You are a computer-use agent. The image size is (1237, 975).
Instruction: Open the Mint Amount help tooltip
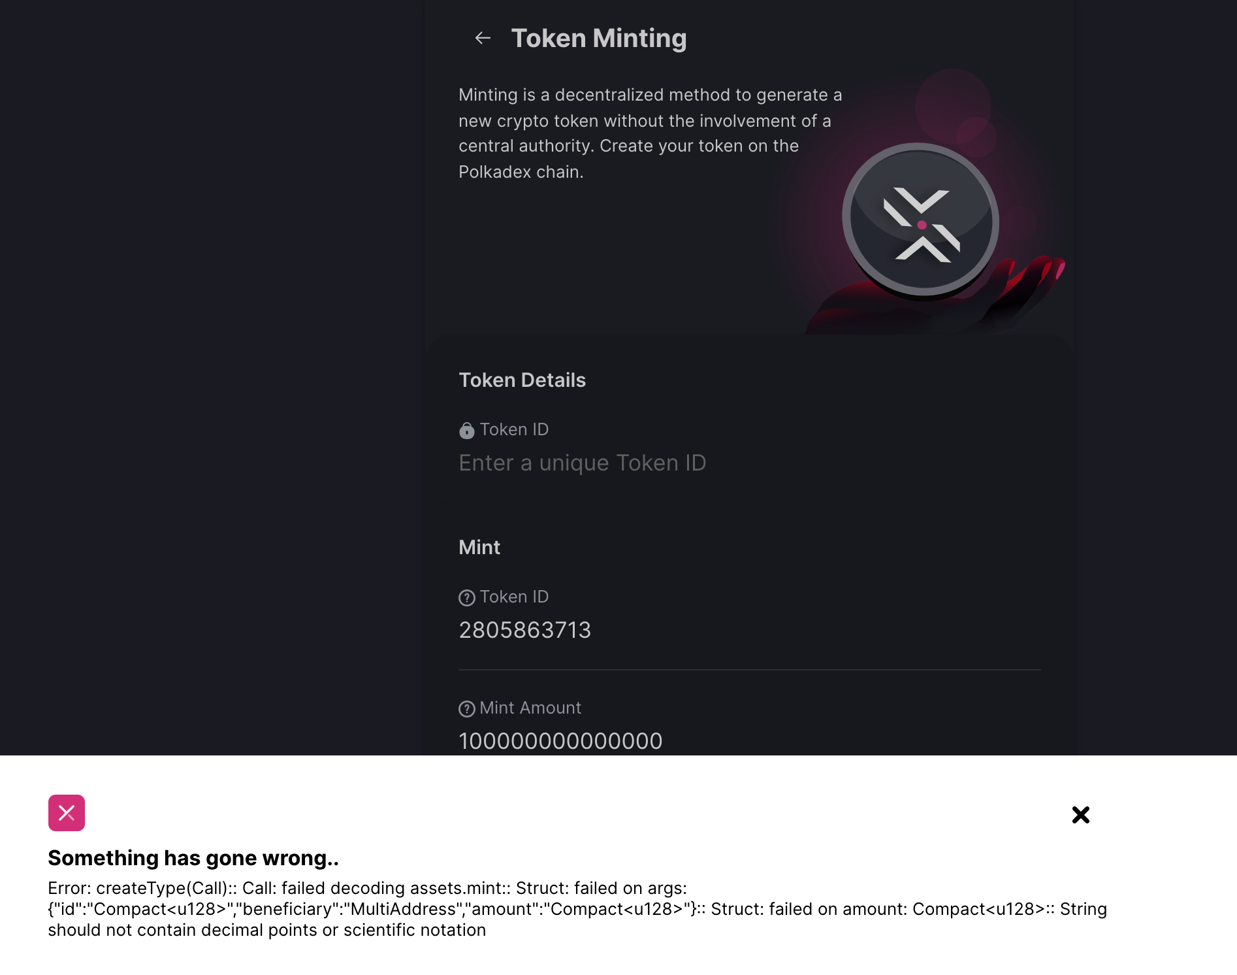(x=466, y=708)
